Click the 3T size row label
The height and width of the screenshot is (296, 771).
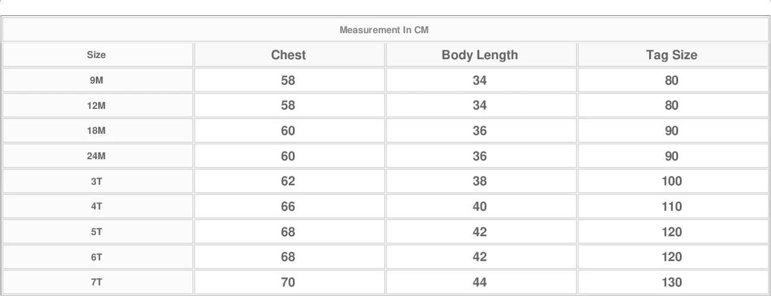point(96,182)
